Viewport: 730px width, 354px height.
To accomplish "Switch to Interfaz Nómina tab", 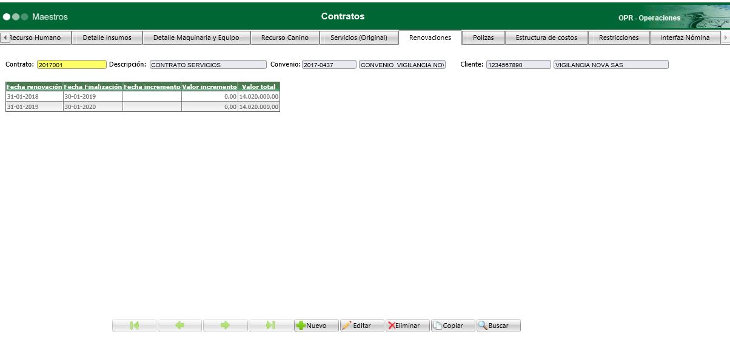I will pyautogui.click(x=685, y=38).
